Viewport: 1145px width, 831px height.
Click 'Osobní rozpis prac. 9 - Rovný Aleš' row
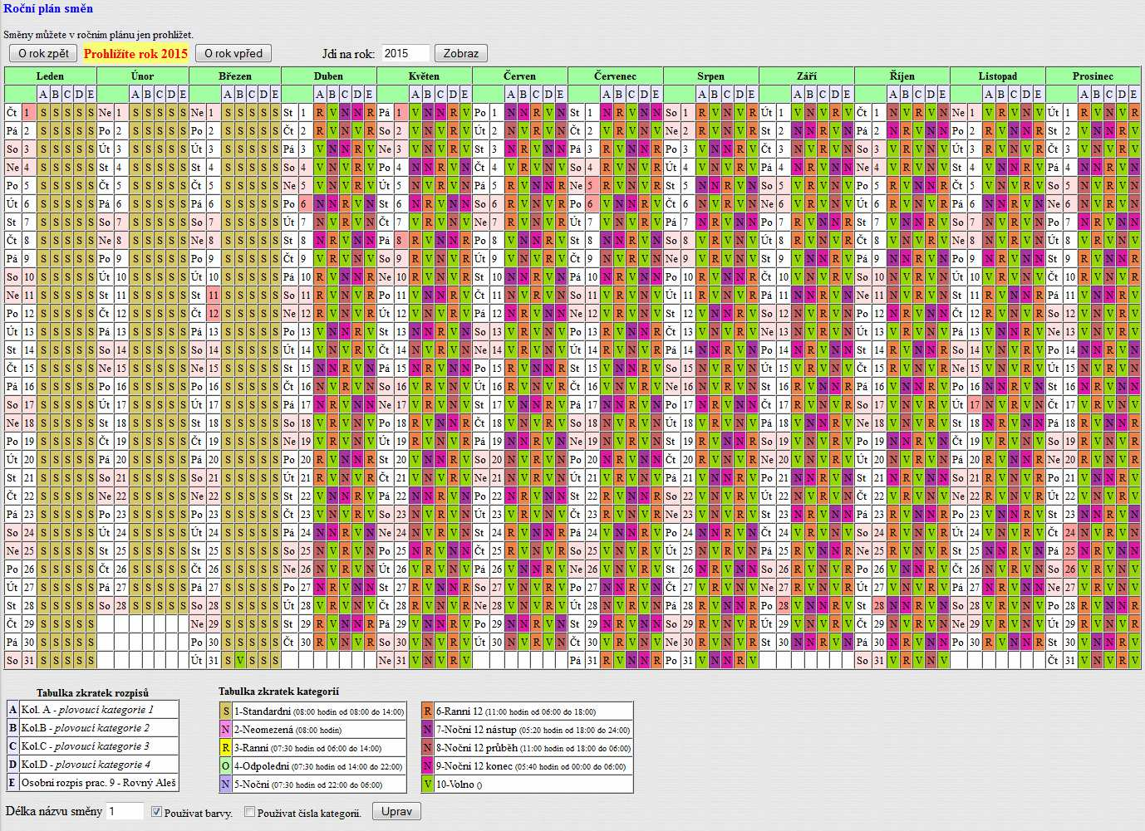[x=92, y=783]
